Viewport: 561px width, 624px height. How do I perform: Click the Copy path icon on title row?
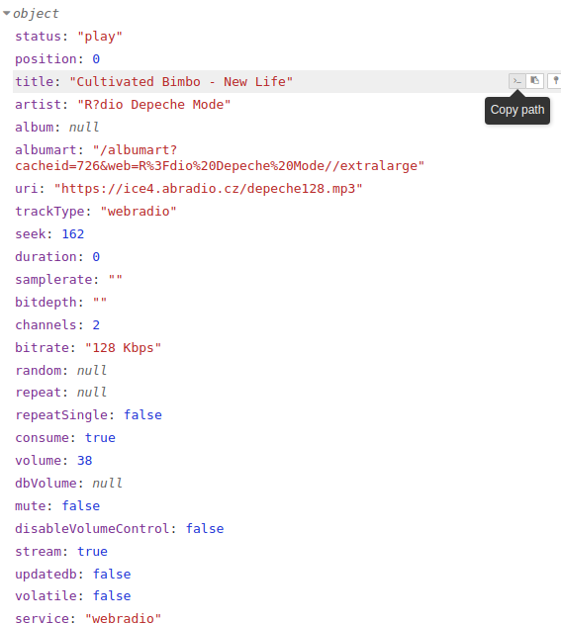[x=516, y=81]
